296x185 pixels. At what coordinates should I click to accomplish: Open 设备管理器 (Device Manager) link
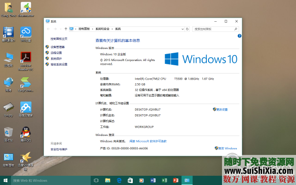tap(57, 47)
